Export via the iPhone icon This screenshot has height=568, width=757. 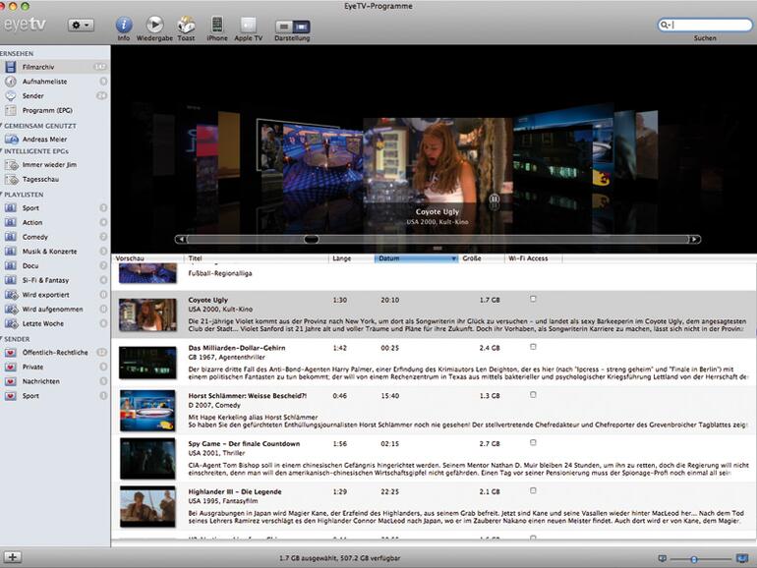[x=216, y=25]
